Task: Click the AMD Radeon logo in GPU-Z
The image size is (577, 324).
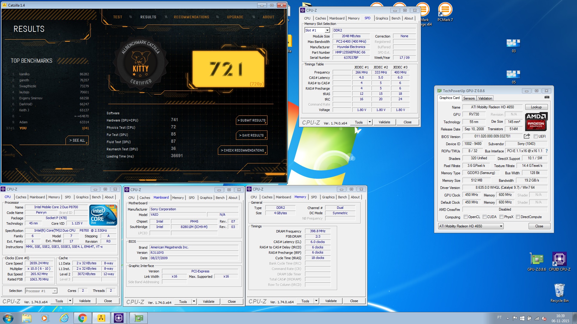Action: [x=536, y=121]
